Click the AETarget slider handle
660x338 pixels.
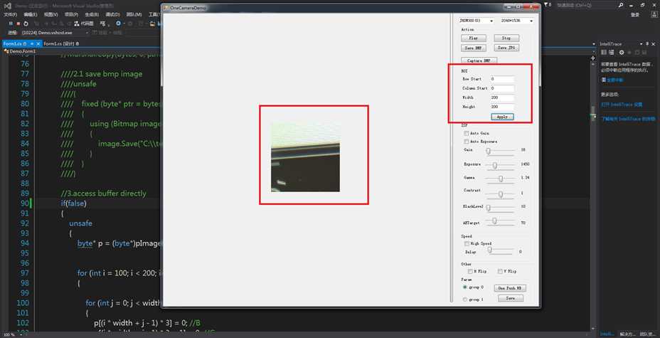pyautogui.click(x=494, y=221)
